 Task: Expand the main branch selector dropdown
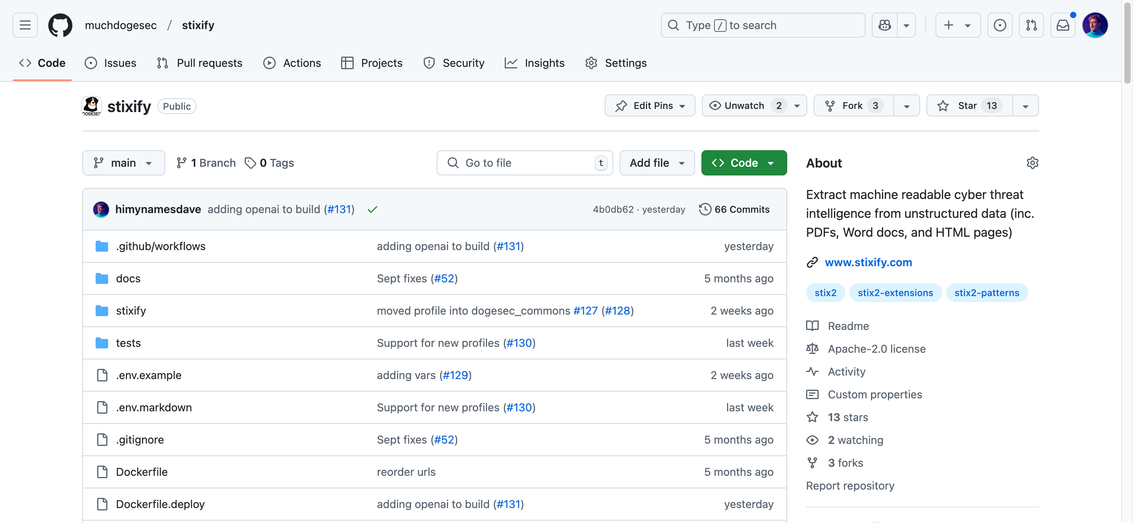(x=123, y=163)
